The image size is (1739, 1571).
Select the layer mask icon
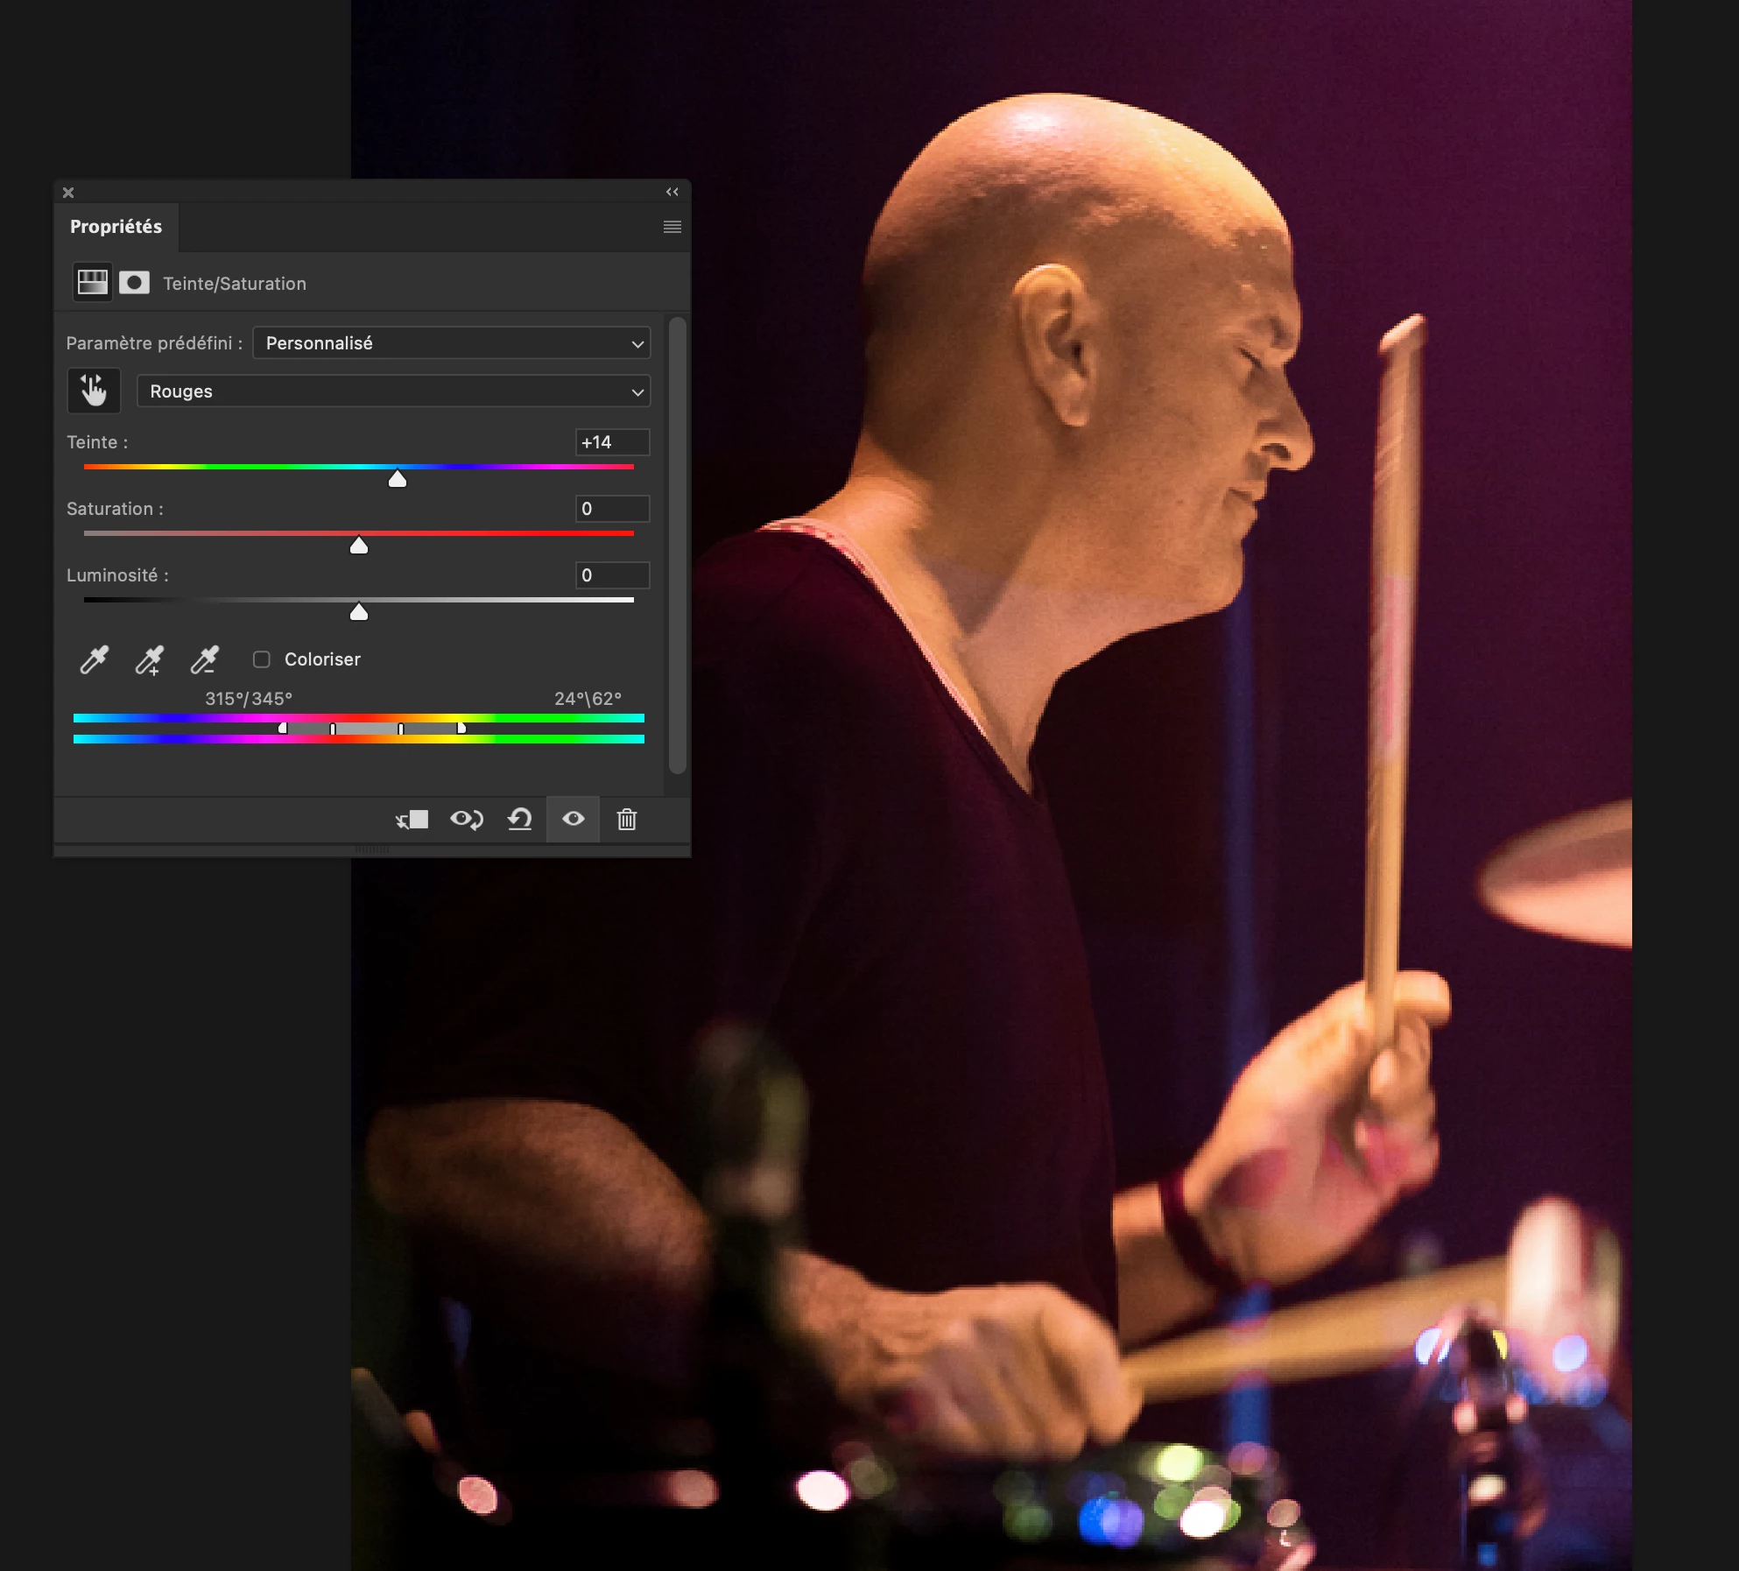(134, 282)
